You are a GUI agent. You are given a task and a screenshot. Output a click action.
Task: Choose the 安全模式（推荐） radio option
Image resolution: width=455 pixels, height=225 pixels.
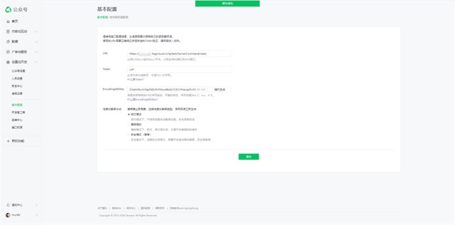point(129,134)
